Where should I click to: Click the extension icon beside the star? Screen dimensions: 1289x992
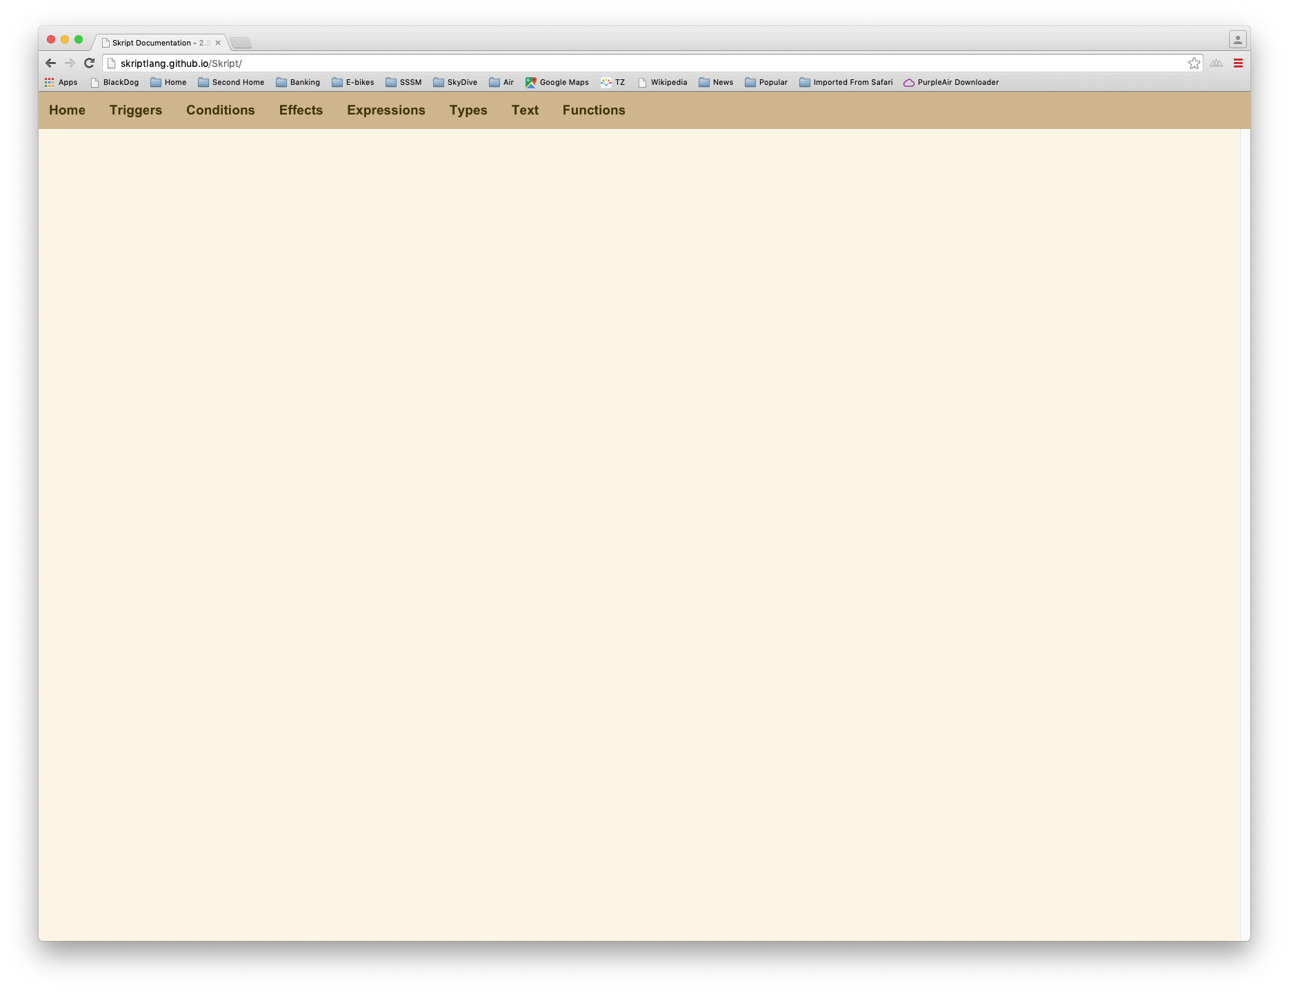[x=1215, y=63]
